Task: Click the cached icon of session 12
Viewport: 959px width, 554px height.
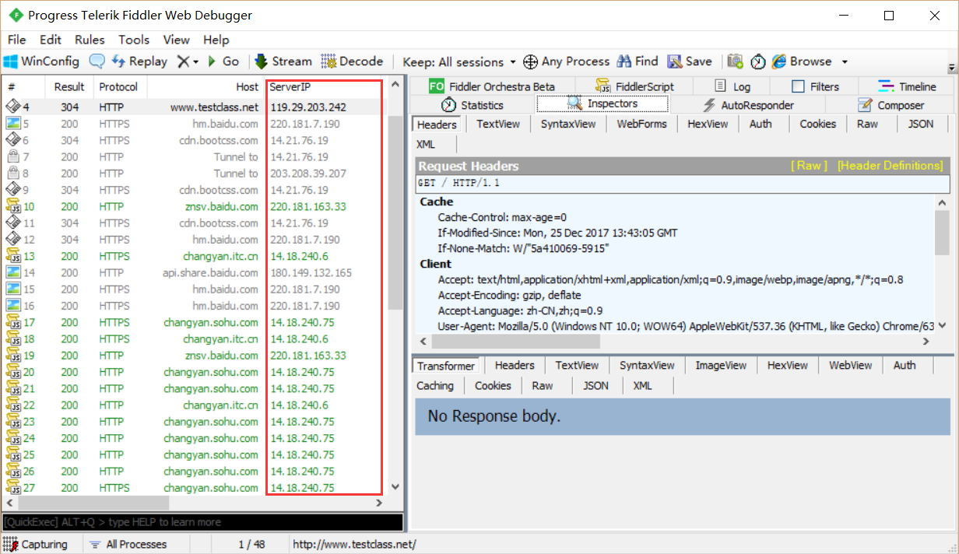Action: click(13, 240)
